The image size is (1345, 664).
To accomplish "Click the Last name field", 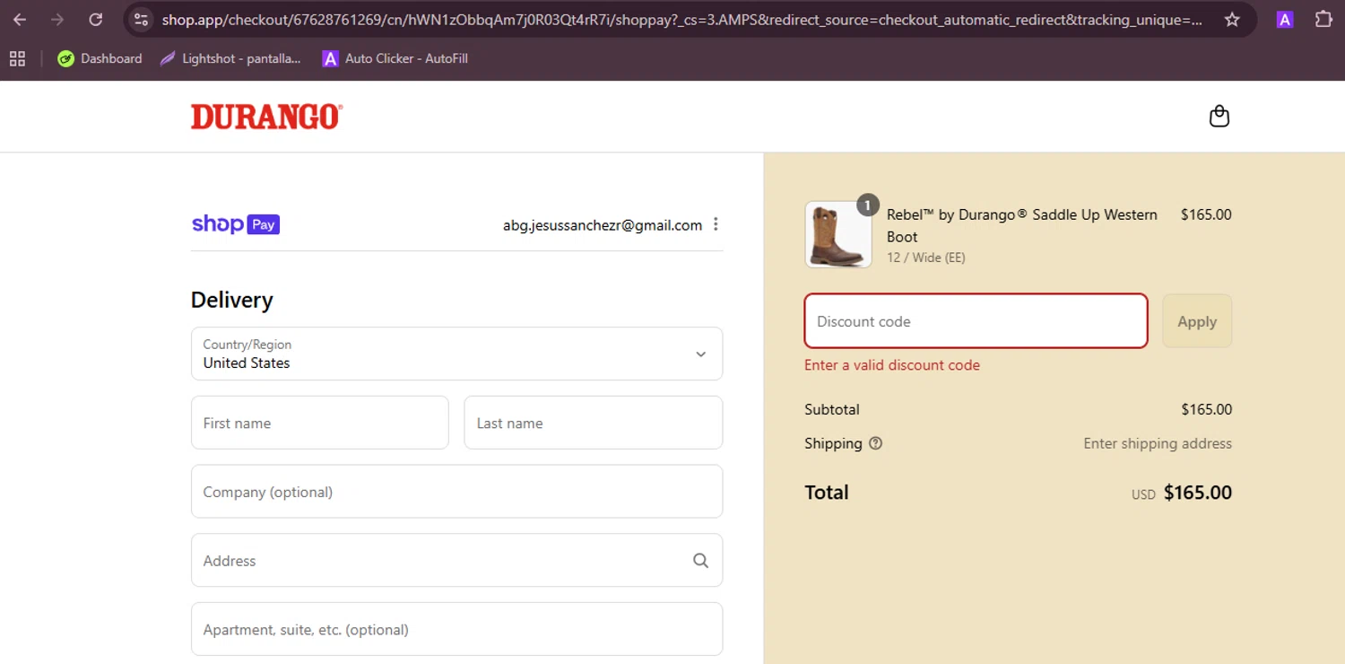I will [x=593, y=423].
